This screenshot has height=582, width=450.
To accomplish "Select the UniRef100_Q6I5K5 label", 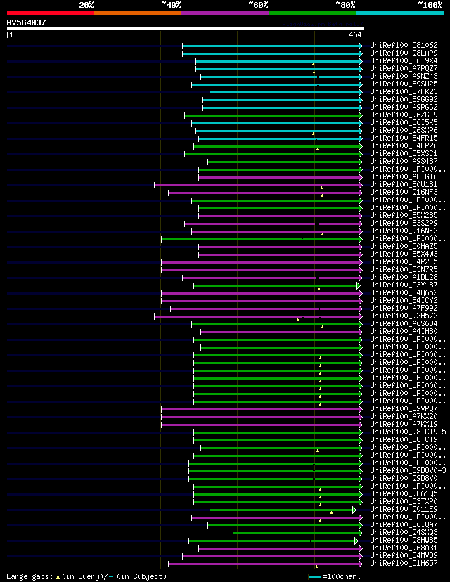I will pyautogui.click(x=404, y=122).
